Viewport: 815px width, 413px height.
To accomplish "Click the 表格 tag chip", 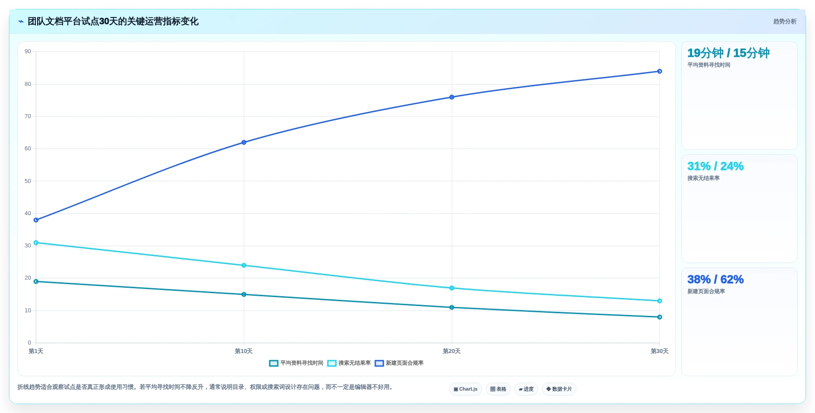I will 498,389.
